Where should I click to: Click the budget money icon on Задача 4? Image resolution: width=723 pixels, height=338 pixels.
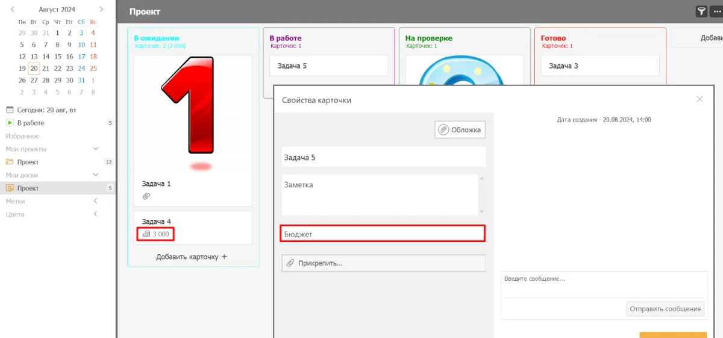pyautogui.click(x=146, y=234)
